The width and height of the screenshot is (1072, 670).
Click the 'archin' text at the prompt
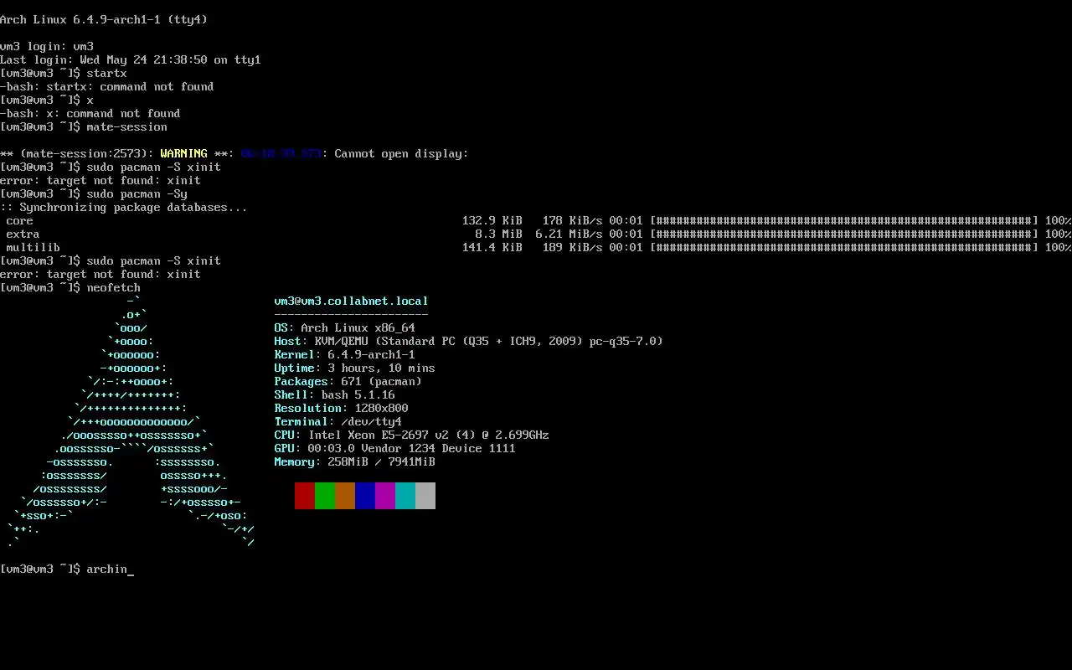tap(107, 569)
